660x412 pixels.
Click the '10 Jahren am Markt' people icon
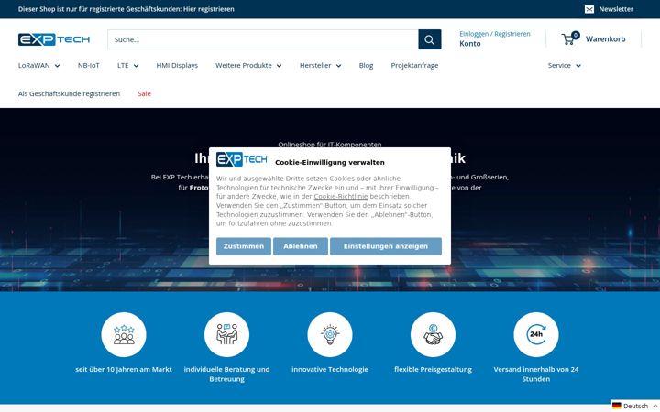coord(124,335)
